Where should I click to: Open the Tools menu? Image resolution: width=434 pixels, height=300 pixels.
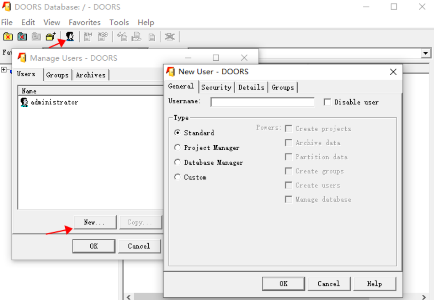(119, 23)
